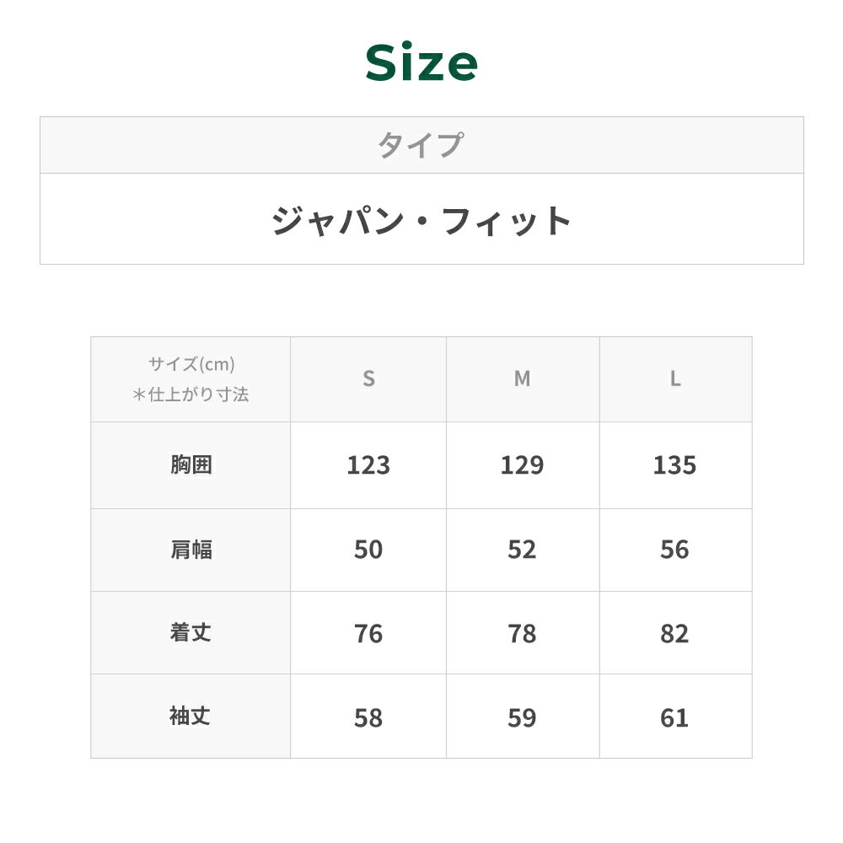Click the length value 78
The height and width of the screenshot is (843, 843).
coord(522,634)
